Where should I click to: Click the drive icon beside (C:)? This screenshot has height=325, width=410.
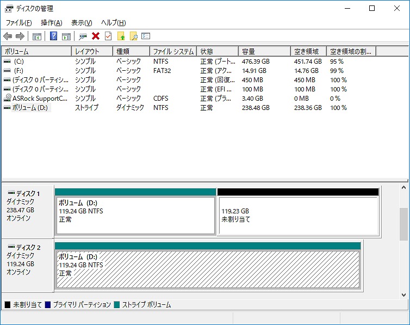[x=7, y=61]
